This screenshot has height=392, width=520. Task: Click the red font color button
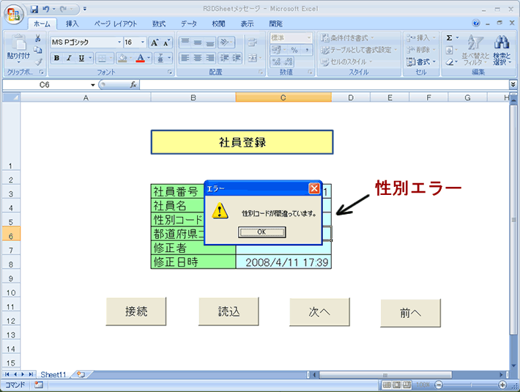click(x=139, y=58)
